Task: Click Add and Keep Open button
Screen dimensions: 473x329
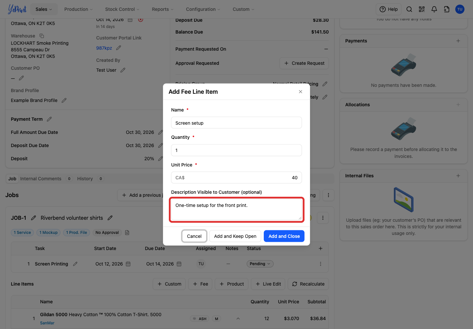Action: click(x=235, y=236)
